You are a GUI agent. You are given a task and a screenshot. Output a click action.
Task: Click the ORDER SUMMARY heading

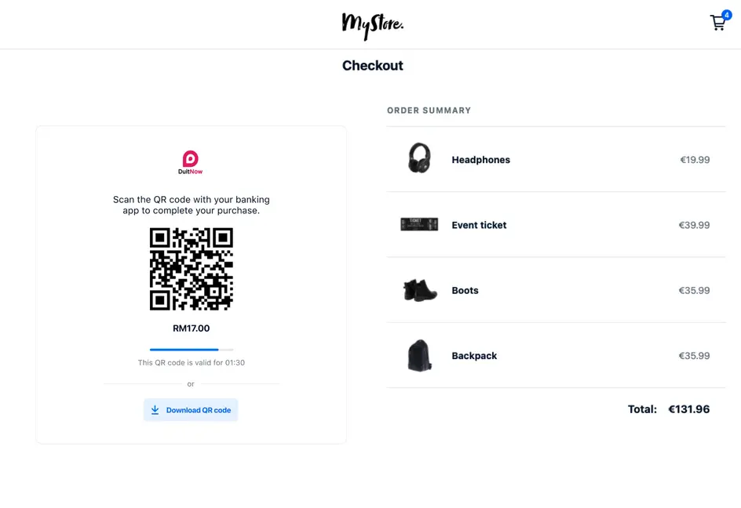tap(428, 111)
